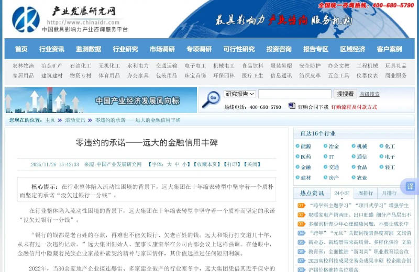Open the 高级搜索 advanced search link
Image resolution: width=419 pixels, height=272 pixels.
tap(369, 94)
